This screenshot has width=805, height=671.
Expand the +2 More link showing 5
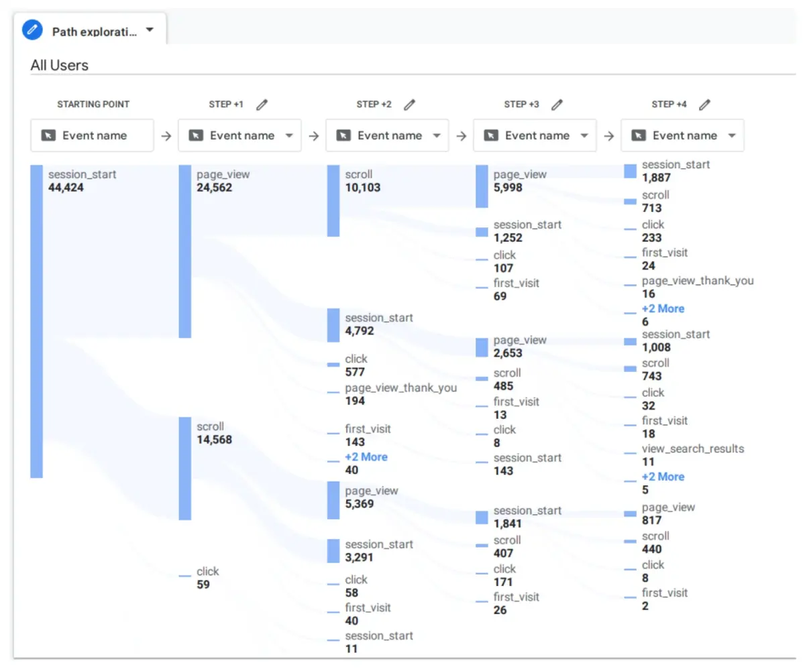tap(663, 477)
